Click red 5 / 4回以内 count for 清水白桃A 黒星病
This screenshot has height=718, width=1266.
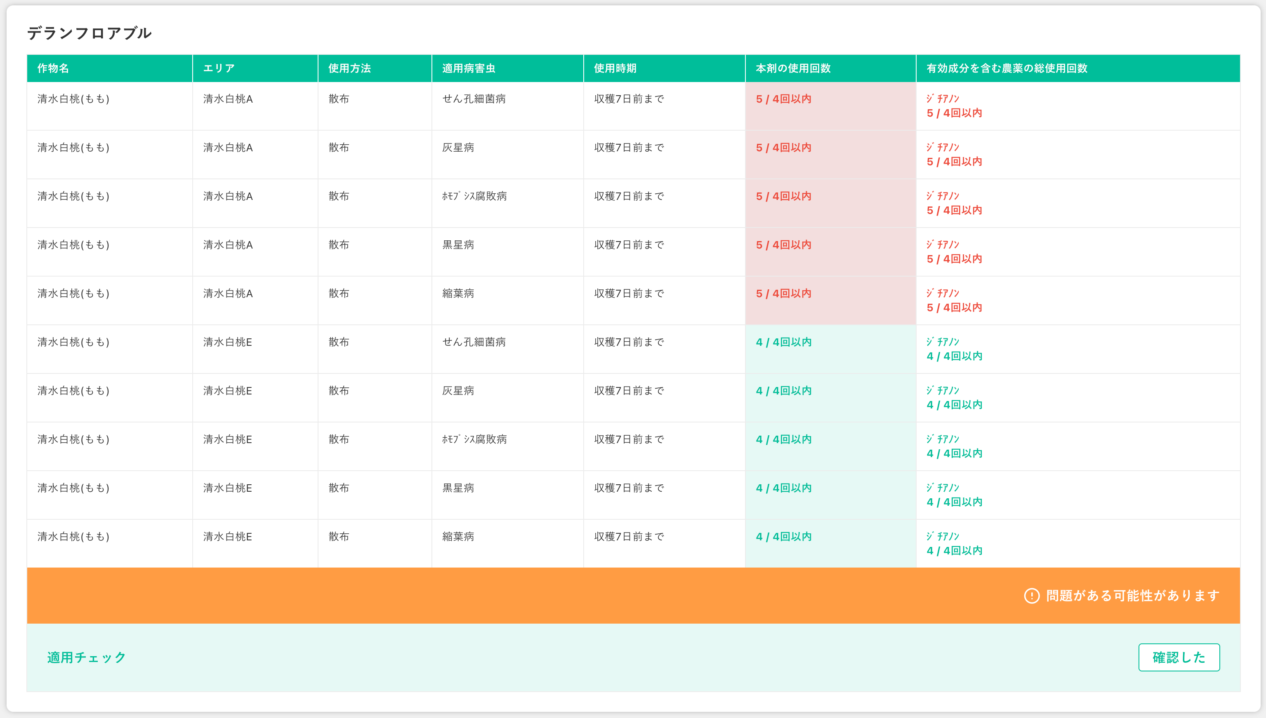pos(783,244)
